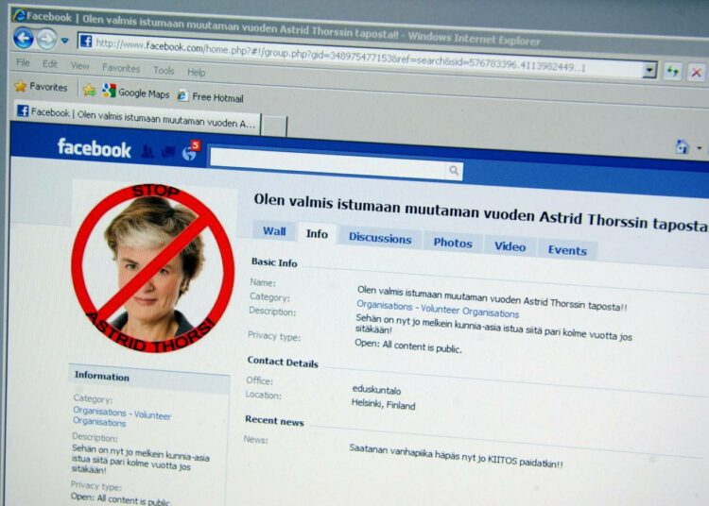Click 'Helsinki, Finland' location text
The height and width of the screenshot is (506, 709).
(x=383, y=403)
